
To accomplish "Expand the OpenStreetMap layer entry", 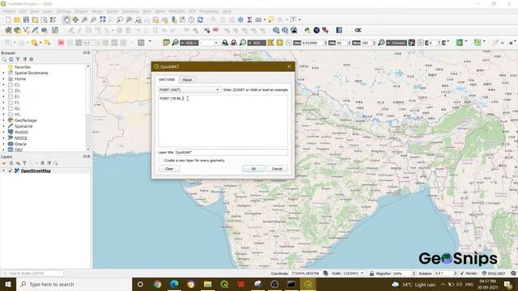I will pos(3,171).
